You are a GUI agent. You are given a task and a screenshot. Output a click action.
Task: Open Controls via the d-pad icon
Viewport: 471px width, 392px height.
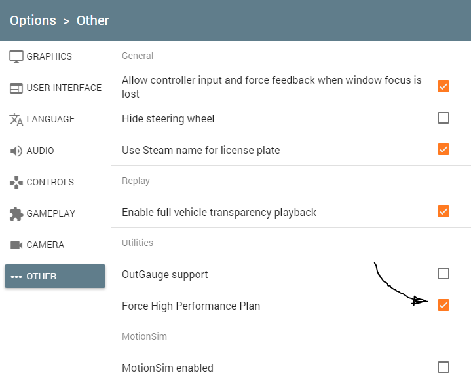pos(16,183)
